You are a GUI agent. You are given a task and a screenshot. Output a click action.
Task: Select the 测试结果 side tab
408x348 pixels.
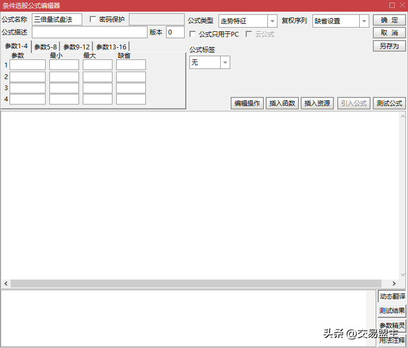point(392,310)
